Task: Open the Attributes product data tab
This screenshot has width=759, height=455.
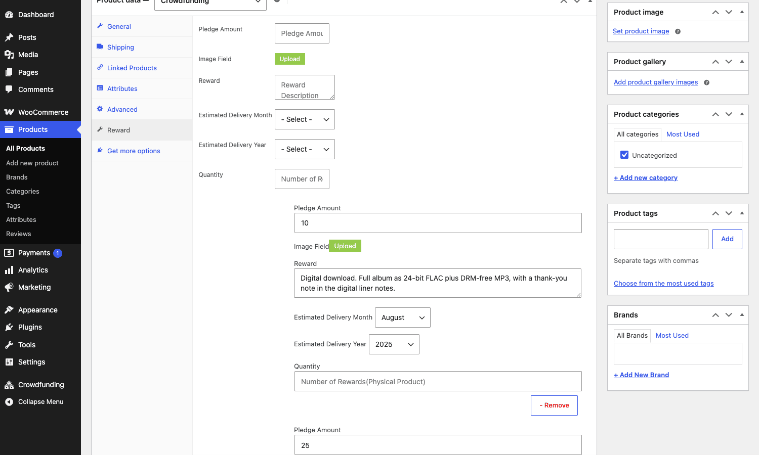Action: (x=142, y=88)
